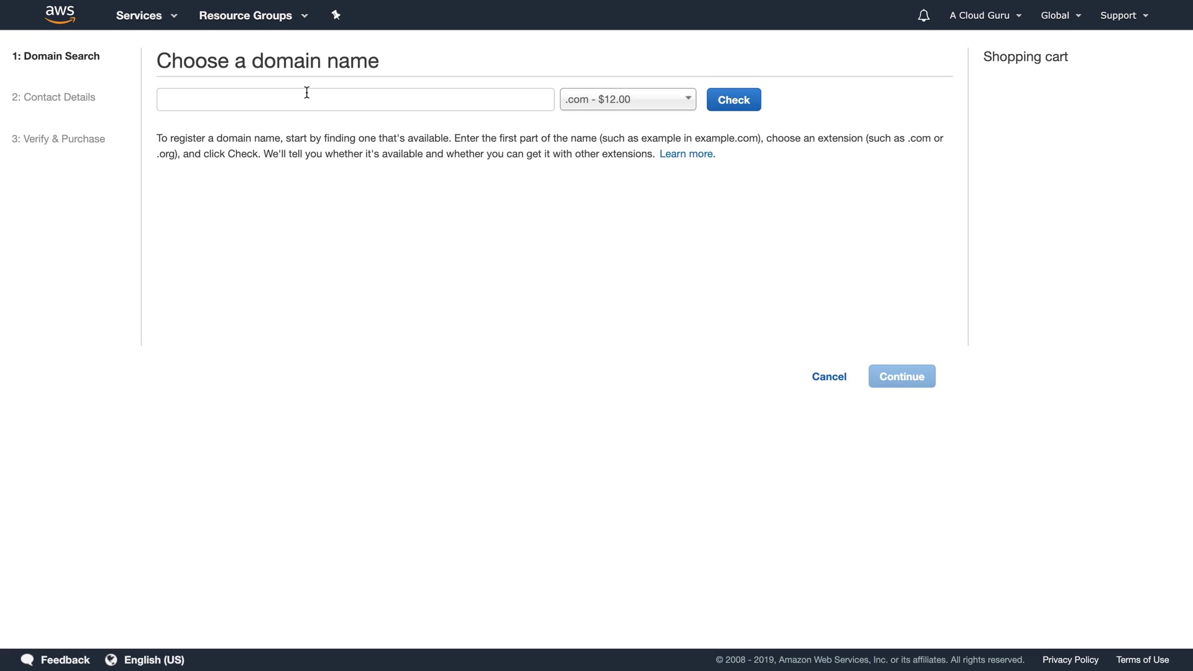The width and height of the screenshot is (1193, 671).
Task: Select step 3 Verify & Purchase
Action: pos(58,139)
